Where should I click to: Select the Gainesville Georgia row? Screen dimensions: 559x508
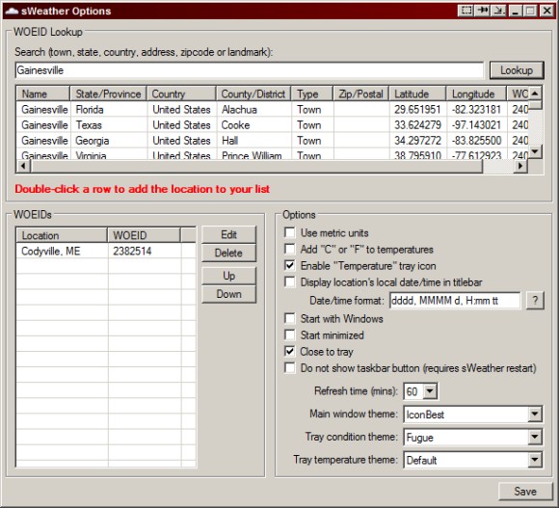(x=273, y=141)
